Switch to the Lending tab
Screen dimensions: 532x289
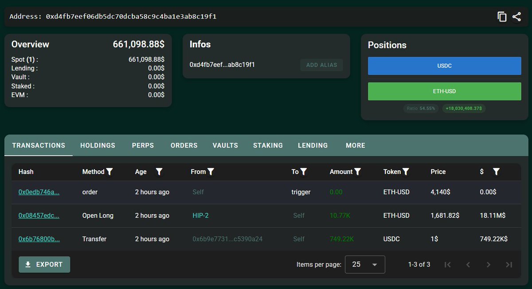coord(313,145)
